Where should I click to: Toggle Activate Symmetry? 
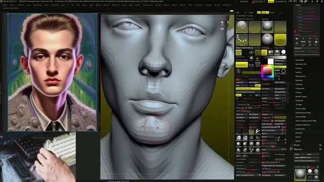[x=248, y=89]
